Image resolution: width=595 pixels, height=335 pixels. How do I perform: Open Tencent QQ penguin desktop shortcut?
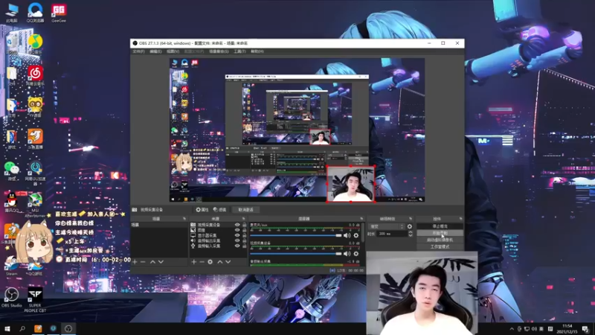tap(12, 202)
